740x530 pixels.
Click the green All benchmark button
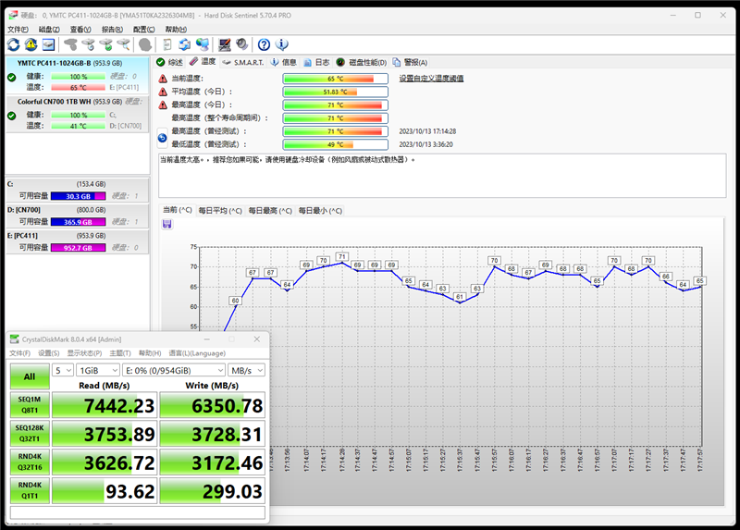29,376
